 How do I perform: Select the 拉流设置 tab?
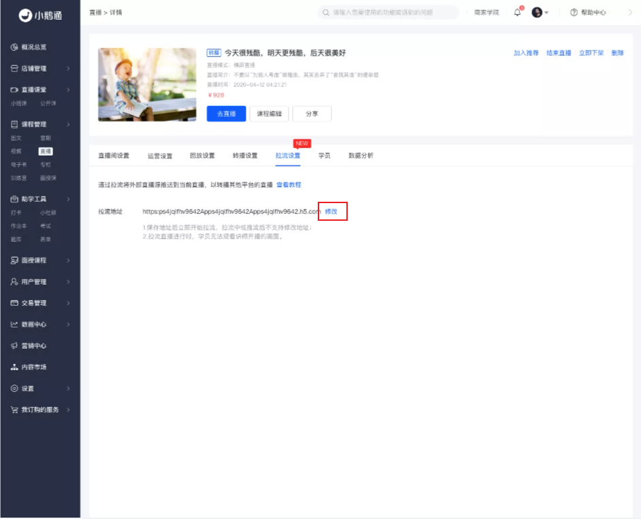point(288,156)
